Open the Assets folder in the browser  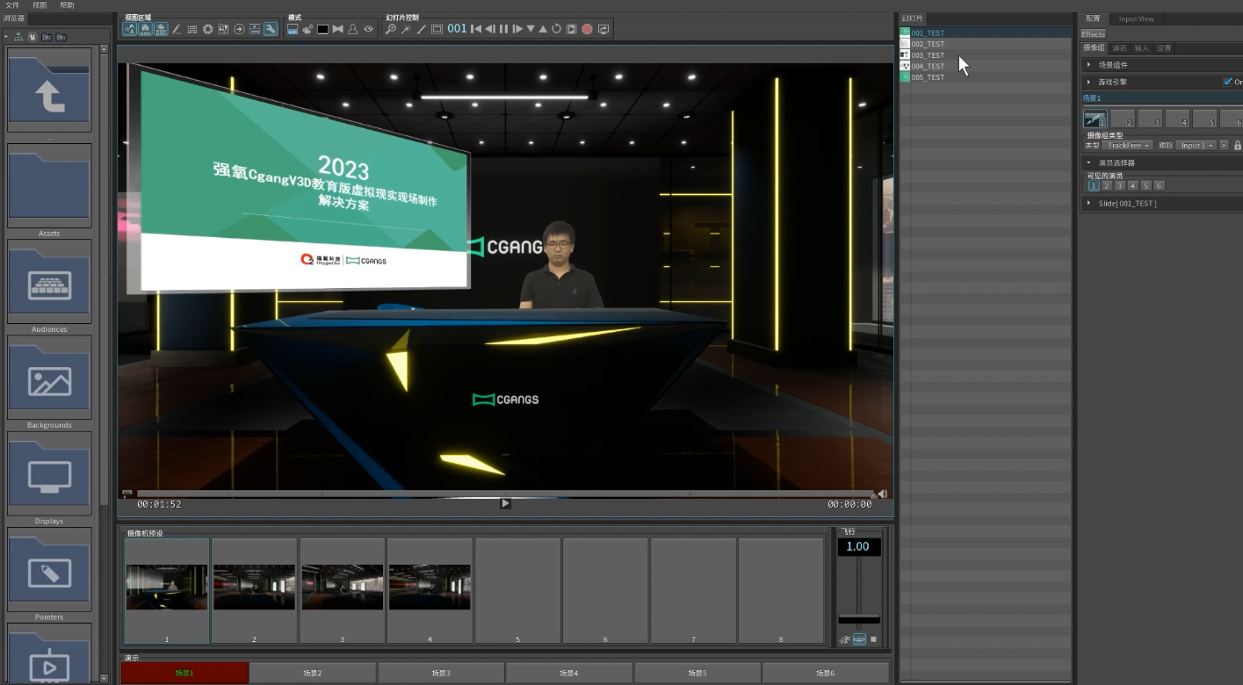tap(49, 185)
